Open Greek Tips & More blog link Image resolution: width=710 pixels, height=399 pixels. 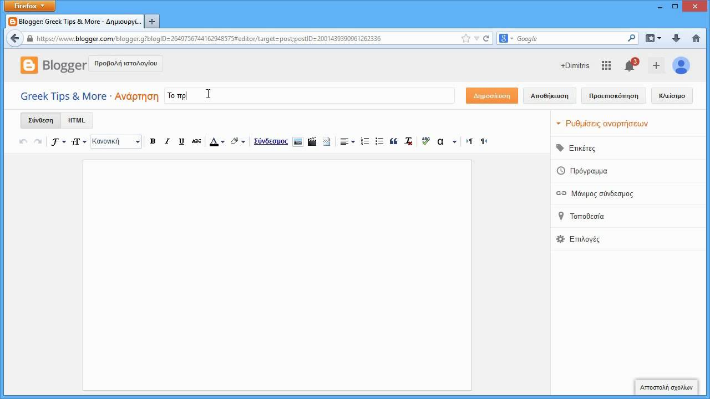[63, 96]
